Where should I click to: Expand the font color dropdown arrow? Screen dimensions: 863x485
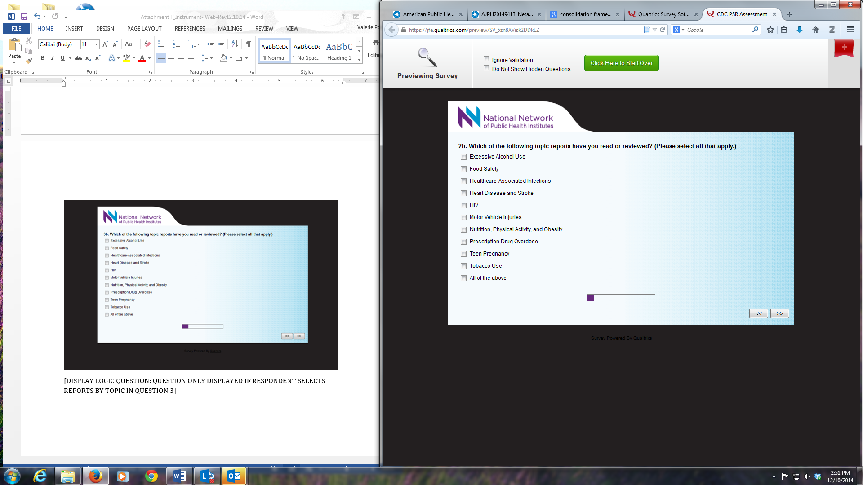pos(149,58)
